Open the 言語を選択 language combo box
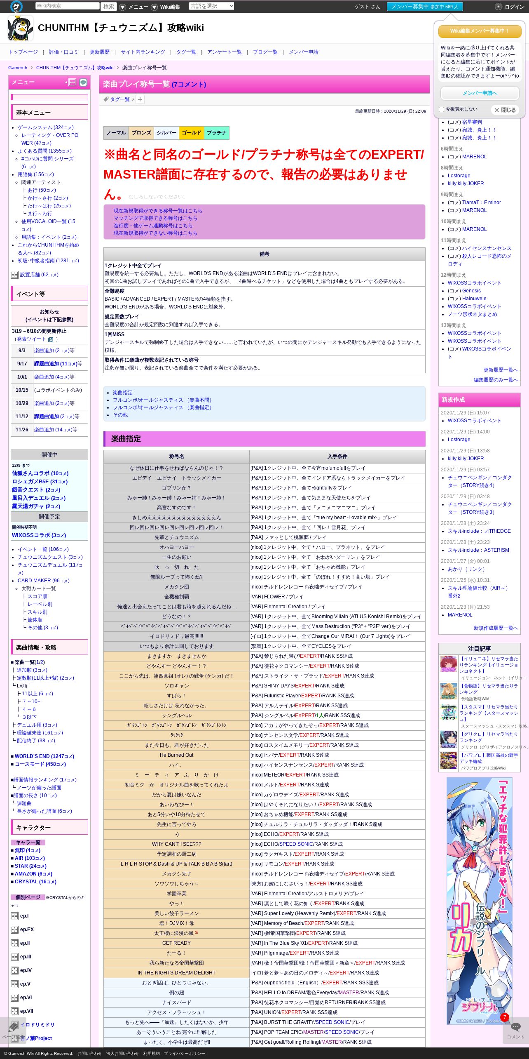The width and height of the screenshot is (529, 1059). pos(211,6)
